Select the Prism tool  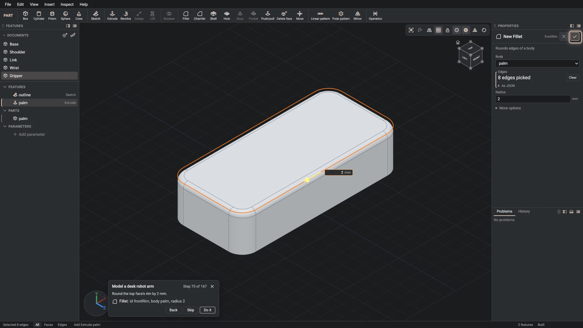click(52, 15)
